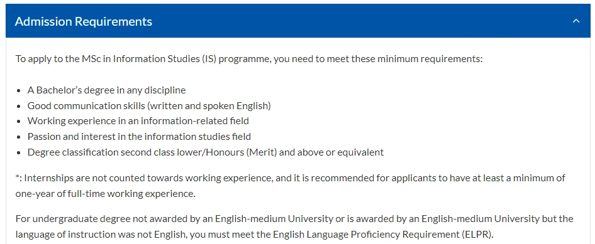Click the Passion and interest bullet item
Viewport: 595px width, 244px height.
tap(139, 137)
